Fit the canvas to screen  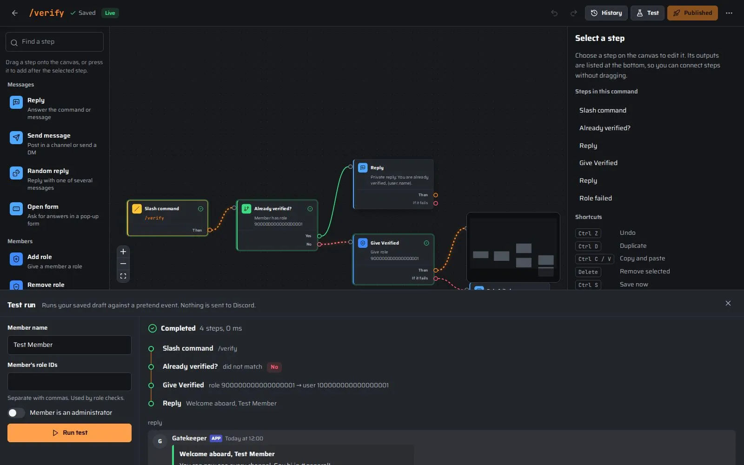click(x=123, y=276)
